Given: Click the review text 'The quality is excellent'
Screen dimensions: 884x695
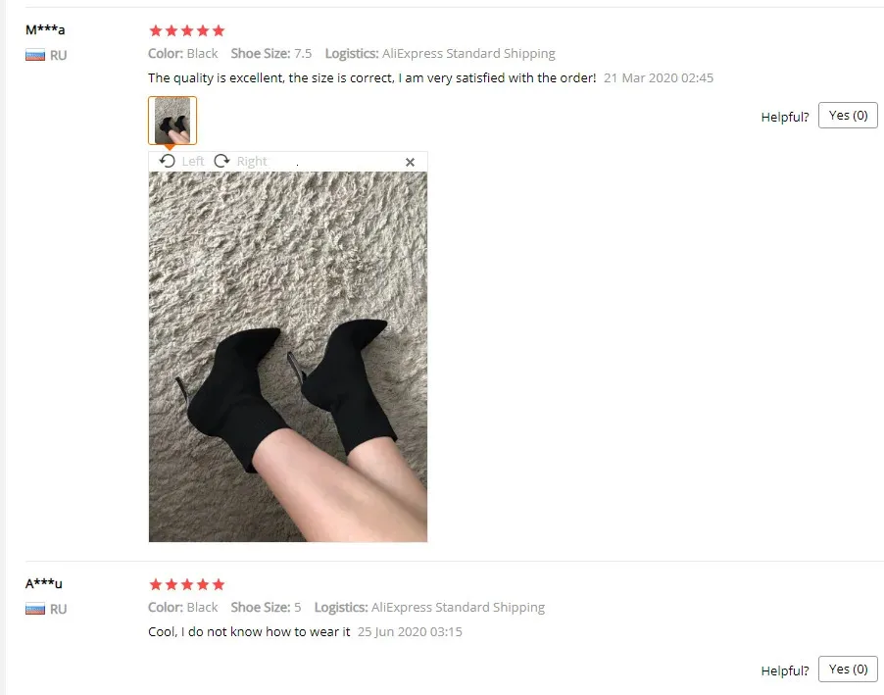Looking at the screenshot, I should click(216, 77).
